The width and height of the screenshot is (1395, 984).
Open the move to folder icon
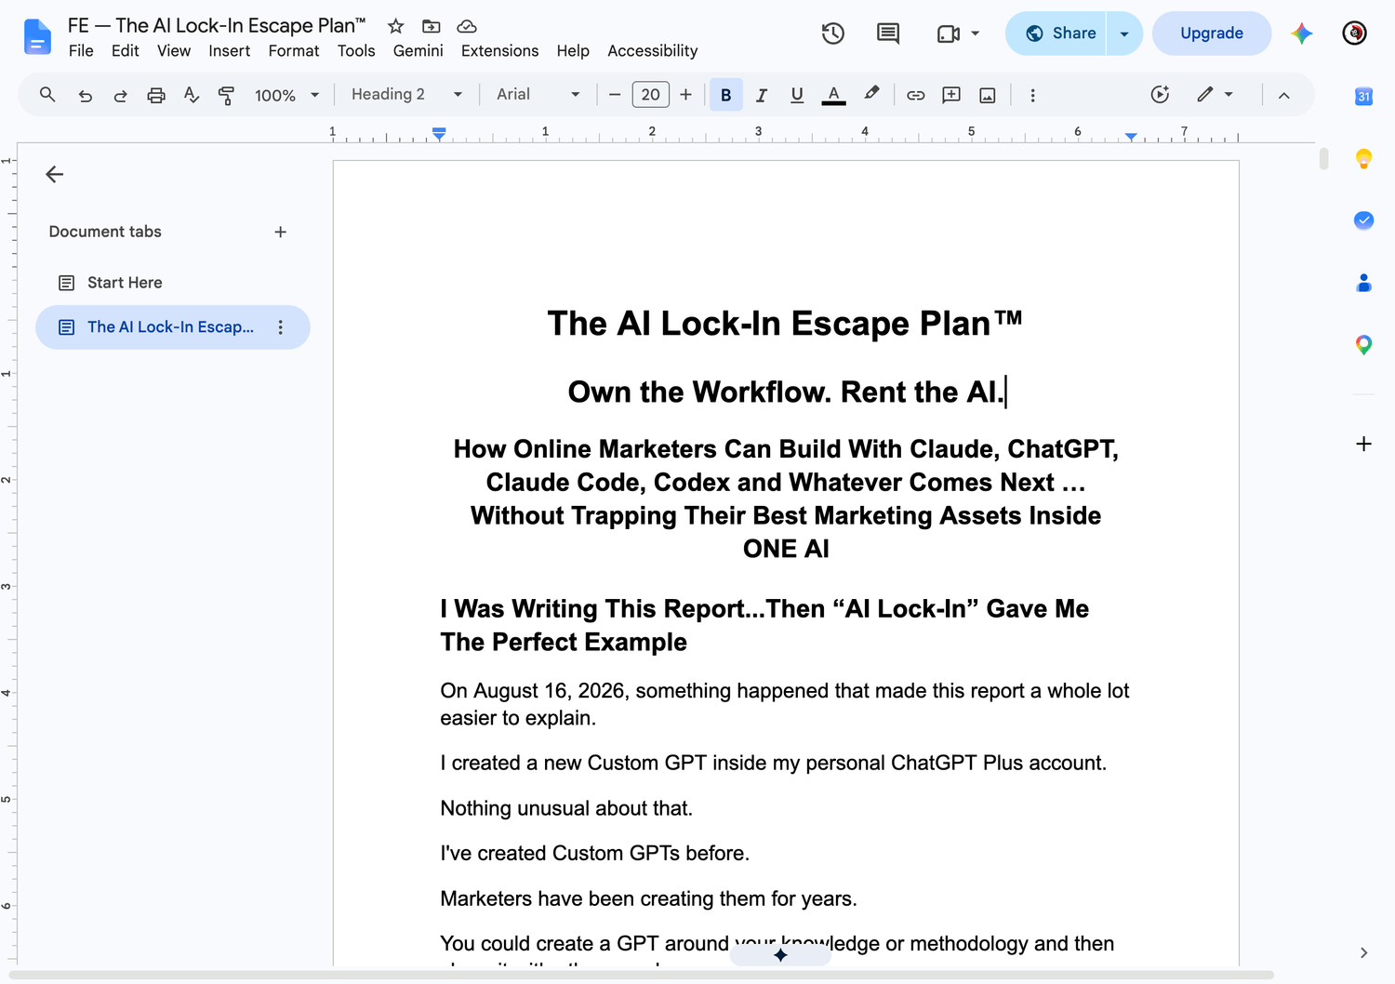pyautogui.click(x=431, y=26)
